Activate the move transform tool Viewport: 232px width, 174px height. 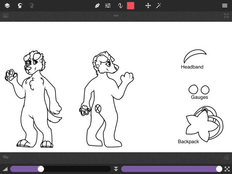(148, 6)
